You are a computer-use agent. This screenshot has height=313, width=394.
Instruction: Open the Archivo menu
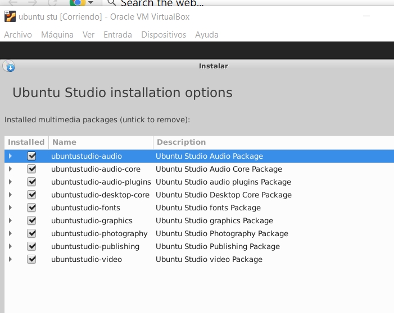[18, 35]
